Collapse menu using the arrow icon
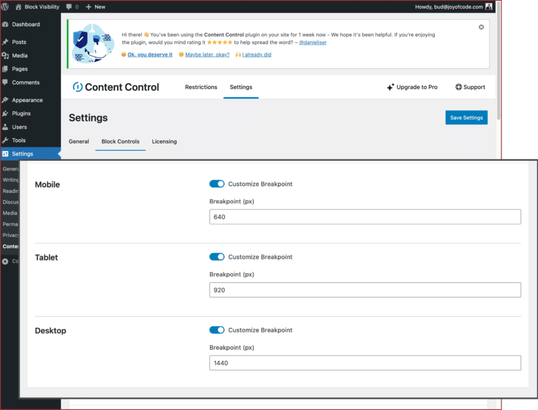 point(5,261)
